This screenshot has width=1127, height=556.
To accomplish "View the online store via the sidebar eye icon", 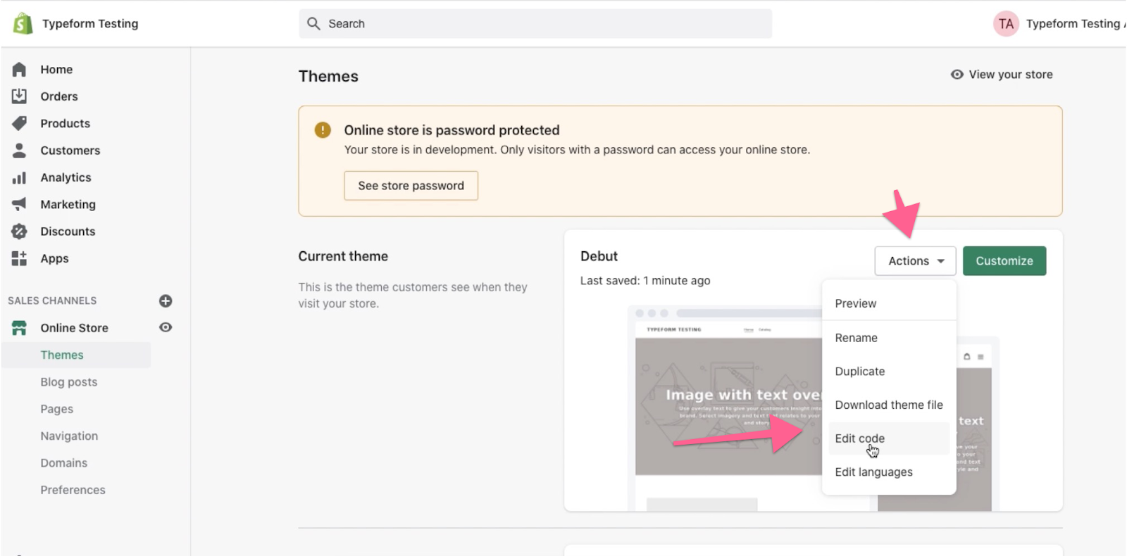I will [166, 327].
